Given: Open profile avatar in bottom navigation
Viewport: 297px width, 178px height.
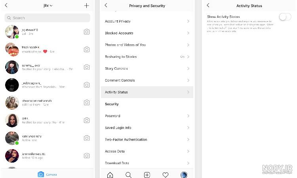Looking at the screenshot, I should [184, 175].
